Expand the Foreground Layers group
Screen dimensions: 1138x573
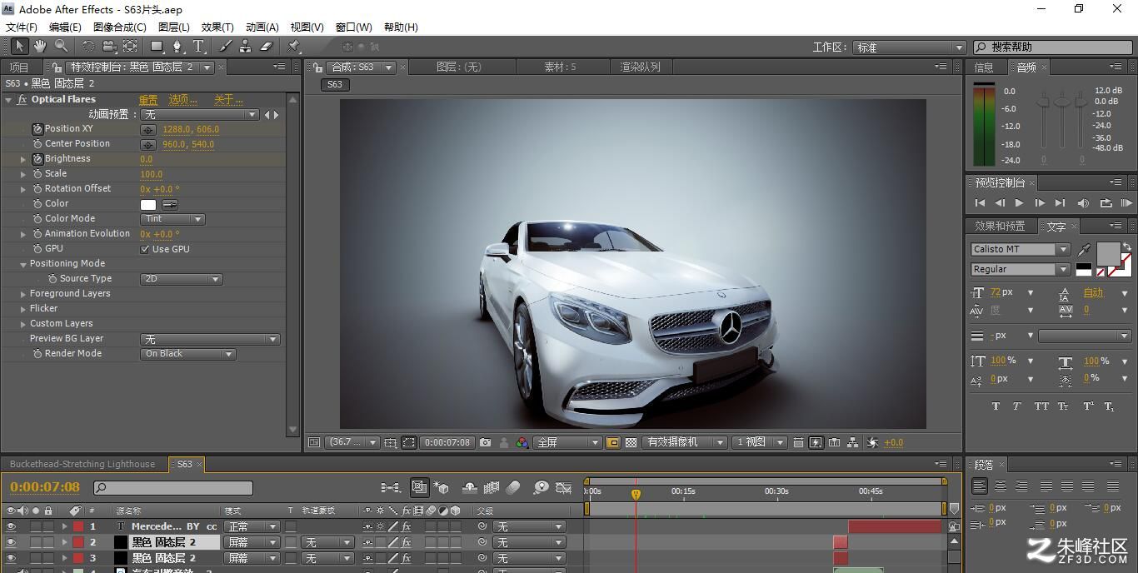coord(23,294)
